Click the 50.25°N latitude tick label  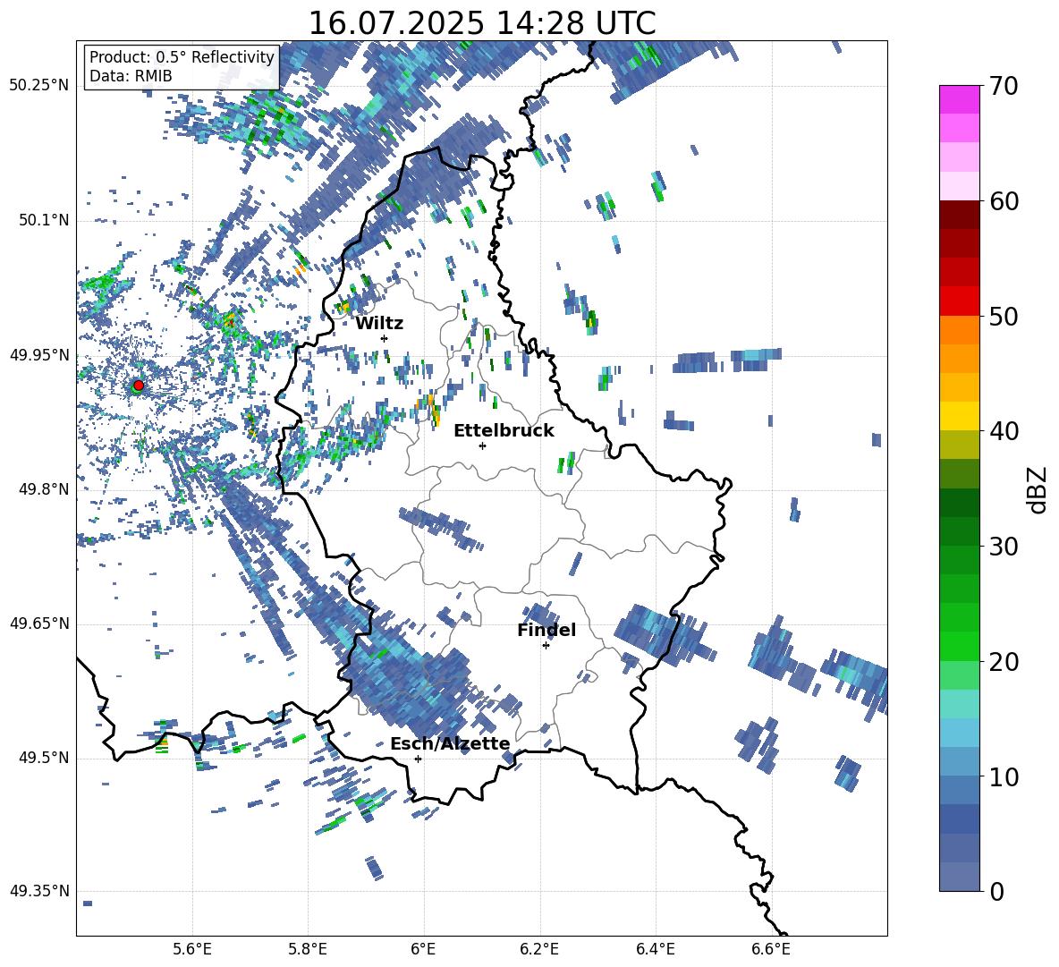[39, 86]
